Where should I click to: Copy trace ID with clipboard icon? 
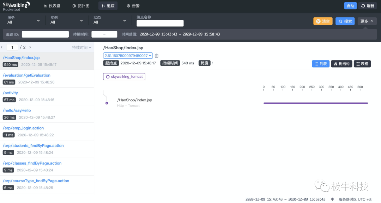point(157,56)
